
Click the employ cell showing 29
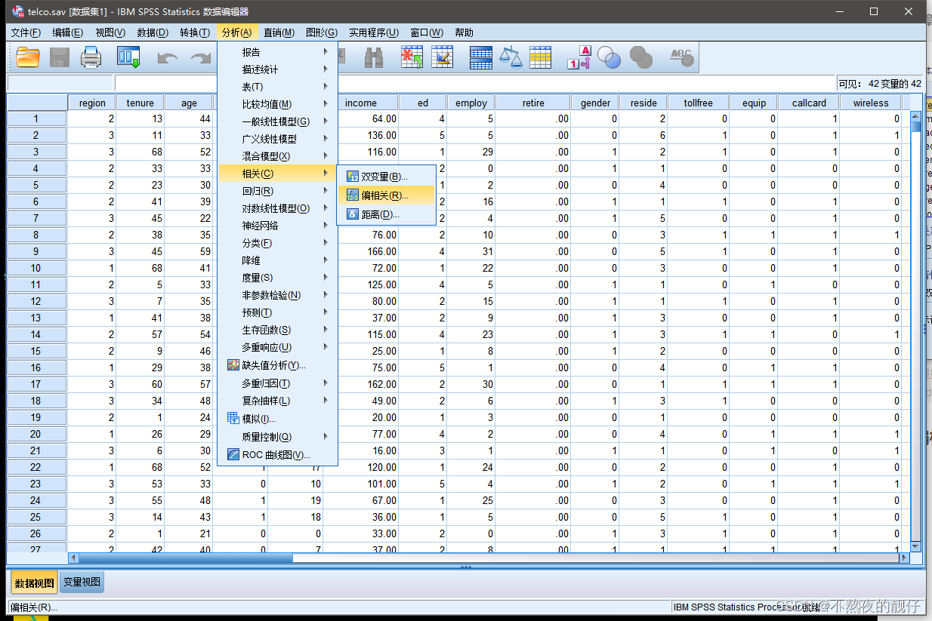pyautogui.click(x=471, y=152)
